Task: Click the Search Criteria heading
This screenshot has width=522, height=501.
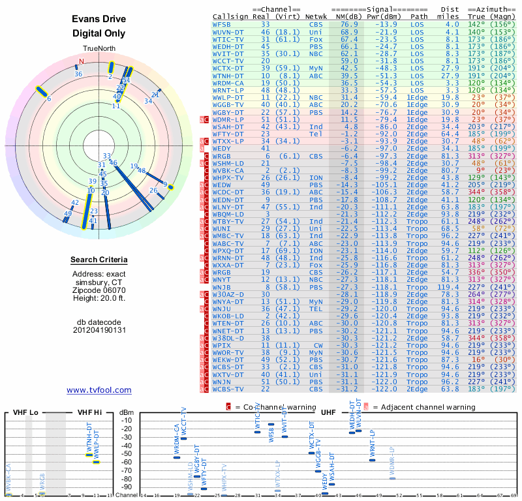Action: click(99, 260)
